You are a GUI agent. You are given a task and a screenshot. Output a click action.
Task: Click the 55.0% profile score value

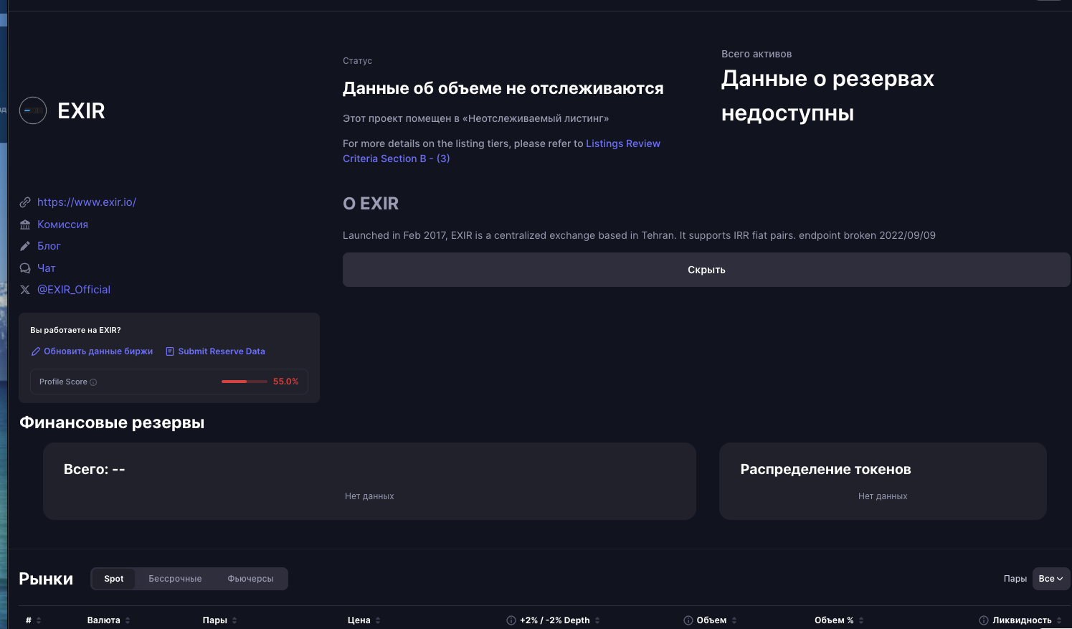point(286,382)
